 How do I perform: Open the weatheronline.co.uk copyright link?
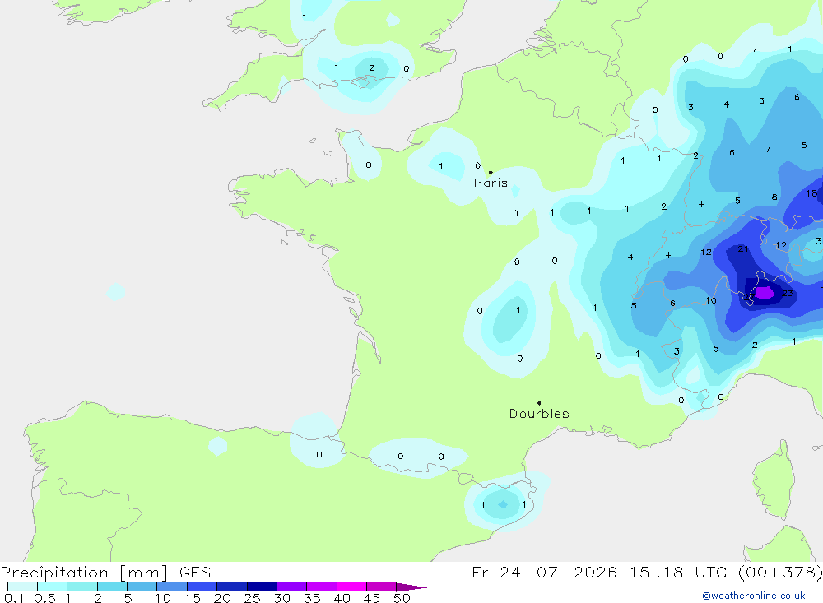753,595
